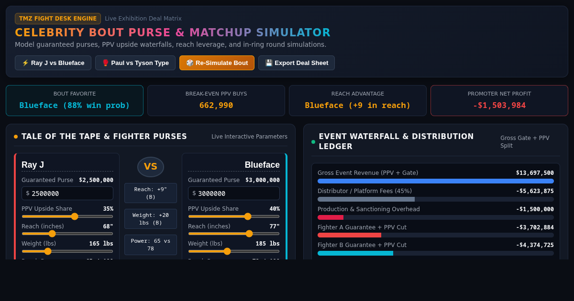Adjust Blueface PPV Upside Share slider

click(x=234, y=216)
